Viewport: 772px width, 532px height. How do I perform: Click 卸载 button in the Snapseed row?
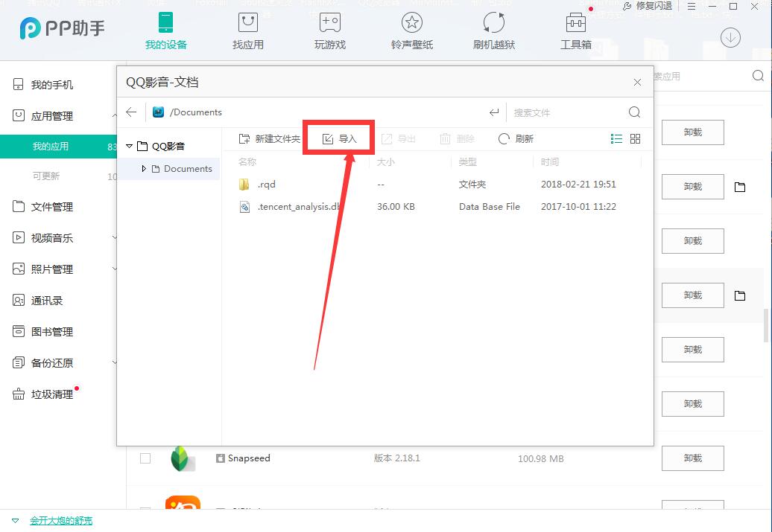click(x=692, y=458)
